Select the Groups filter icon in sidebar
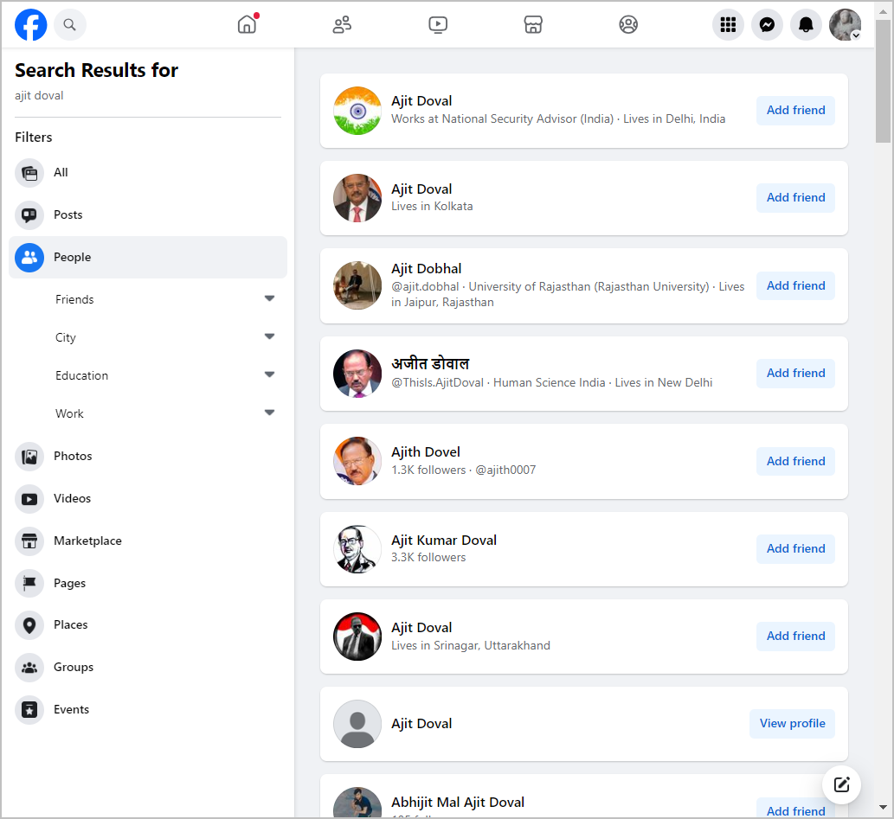This screenshot has width=894, height=819. click(29, 668)
